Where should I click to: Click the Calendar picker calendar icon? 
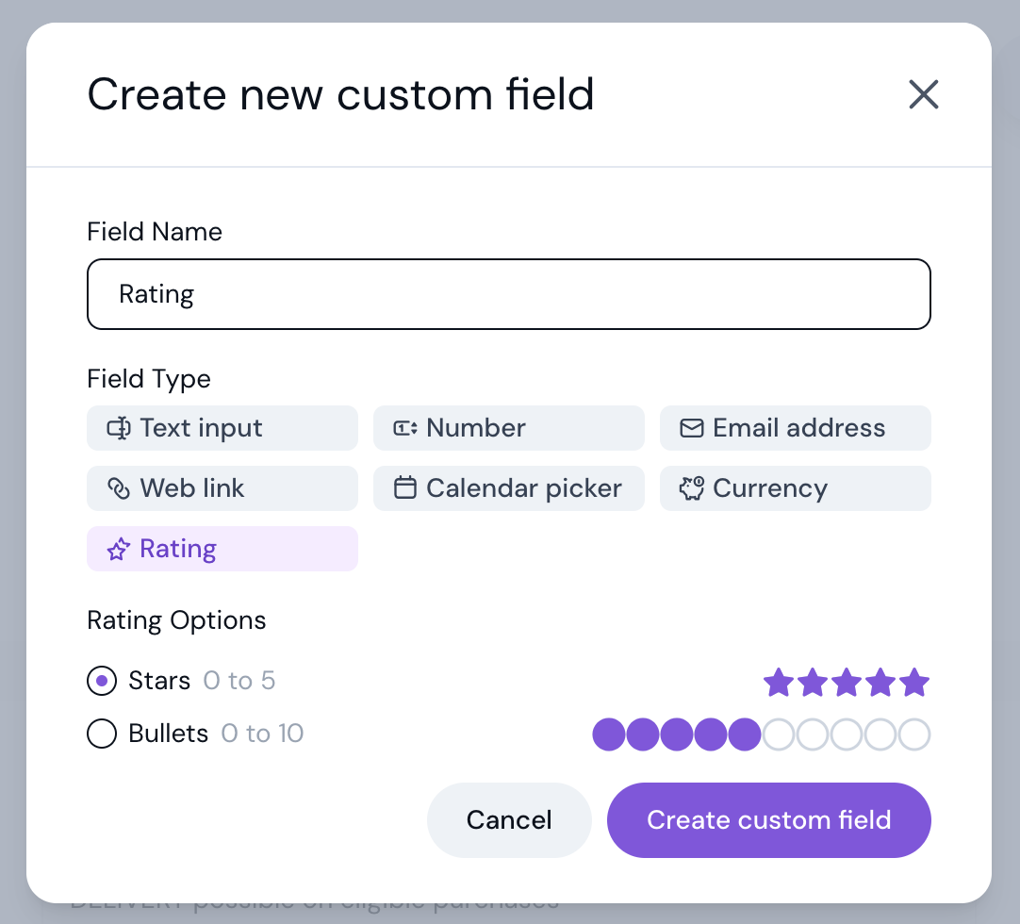pyautogui.click(x=405, y=488)
